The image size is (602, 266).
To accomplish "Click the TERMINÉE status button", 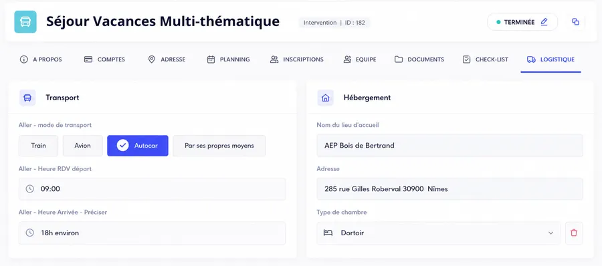I will (x=522, y=22).
